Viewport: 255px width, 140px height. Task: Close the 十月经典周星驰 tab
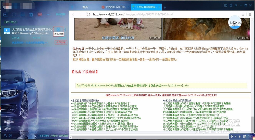[x=159, y=7]
